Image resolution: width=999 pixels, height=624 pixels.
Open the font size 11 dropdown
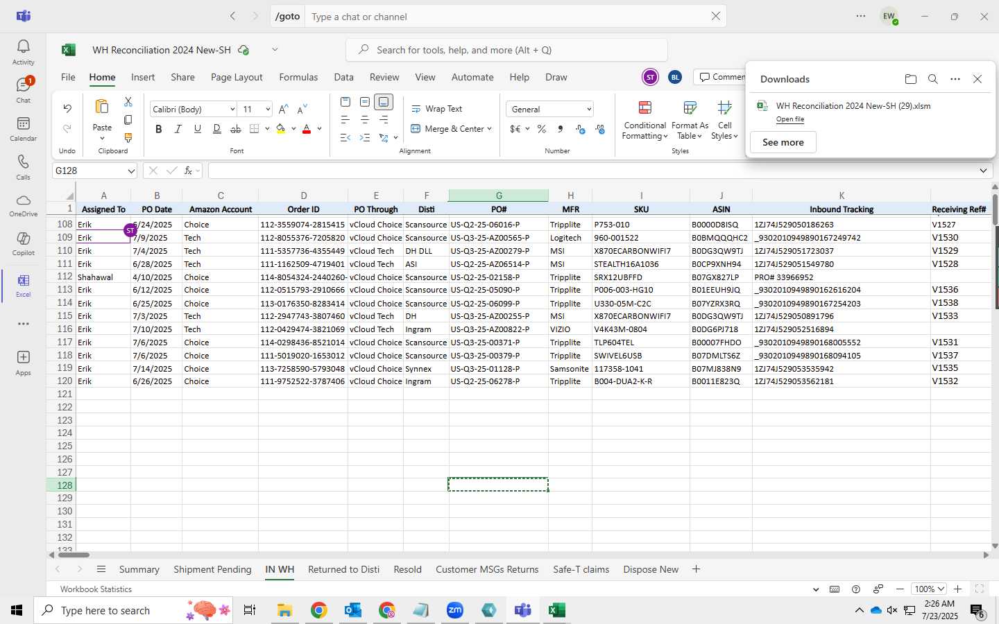[268, 110]
